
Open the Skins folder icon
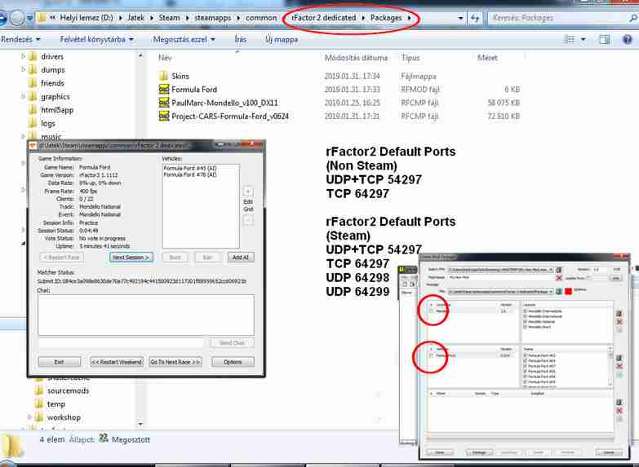[x=164, y=76]
